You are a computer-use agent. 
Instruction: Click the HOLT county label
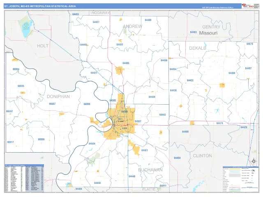click(x=43, y=46)
